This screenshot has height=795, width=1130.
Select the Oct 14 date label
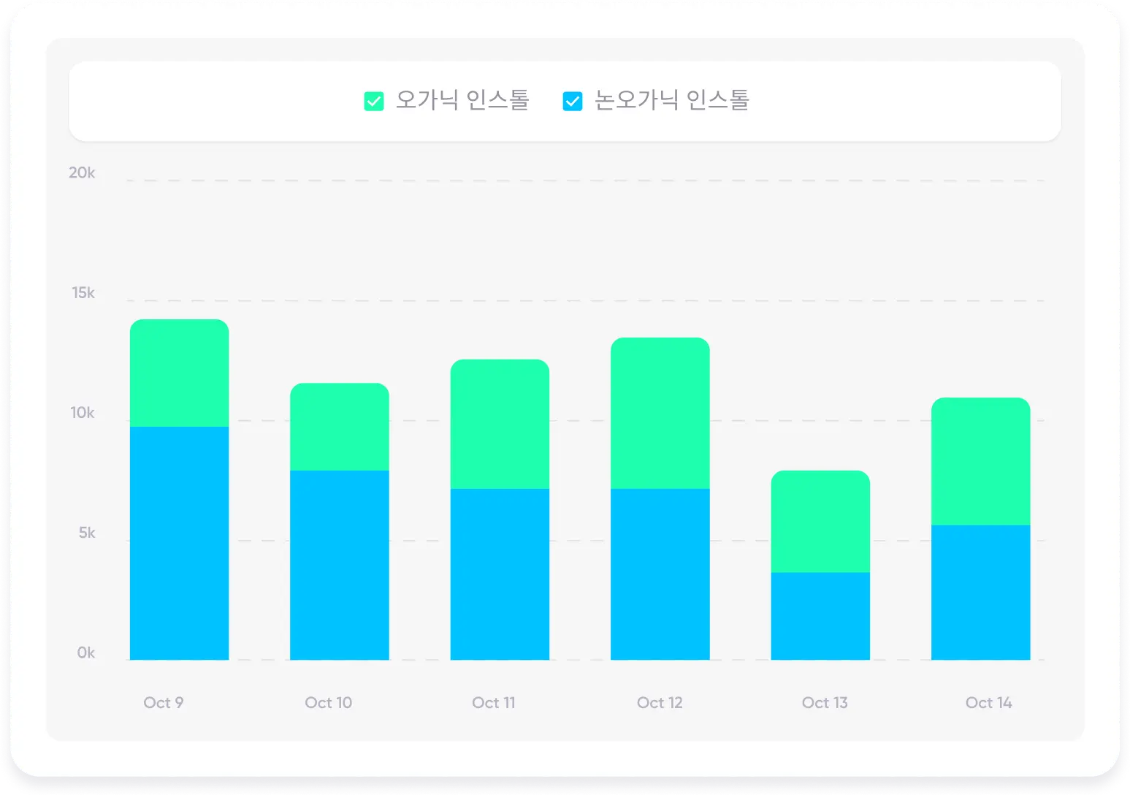(x=988, y=703)
